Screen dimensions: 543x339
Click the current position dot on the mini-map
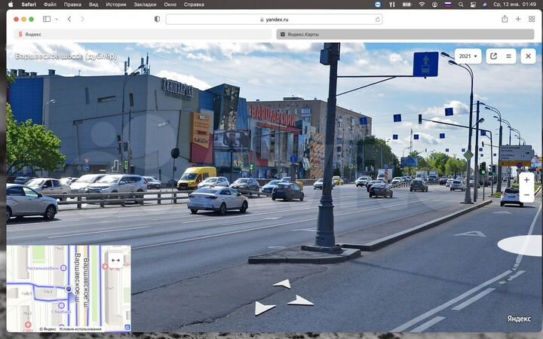(x=69, y=289)
